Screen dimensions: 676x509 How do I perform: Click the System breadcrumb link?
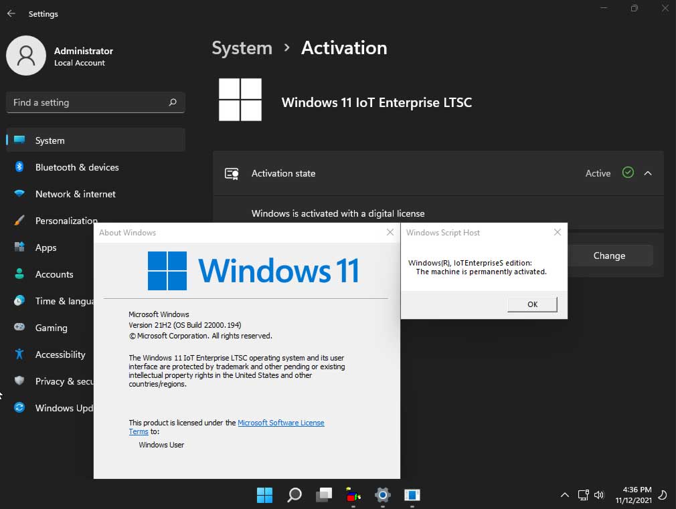click(x=242, y=48)
